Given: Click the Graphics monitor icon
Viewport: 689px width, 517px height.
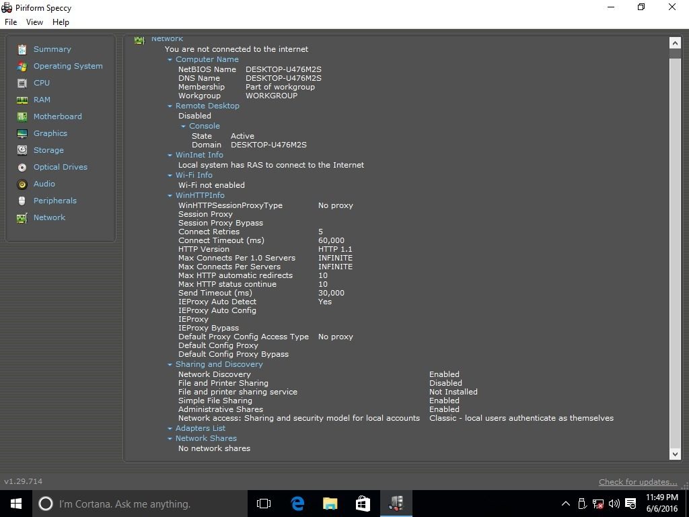Looking at the screenshot, I should (x=22, y=134).
